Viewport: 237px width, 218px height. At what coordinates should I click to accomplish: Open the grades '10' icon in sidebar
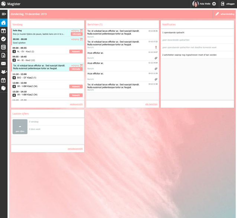[3, 47]
